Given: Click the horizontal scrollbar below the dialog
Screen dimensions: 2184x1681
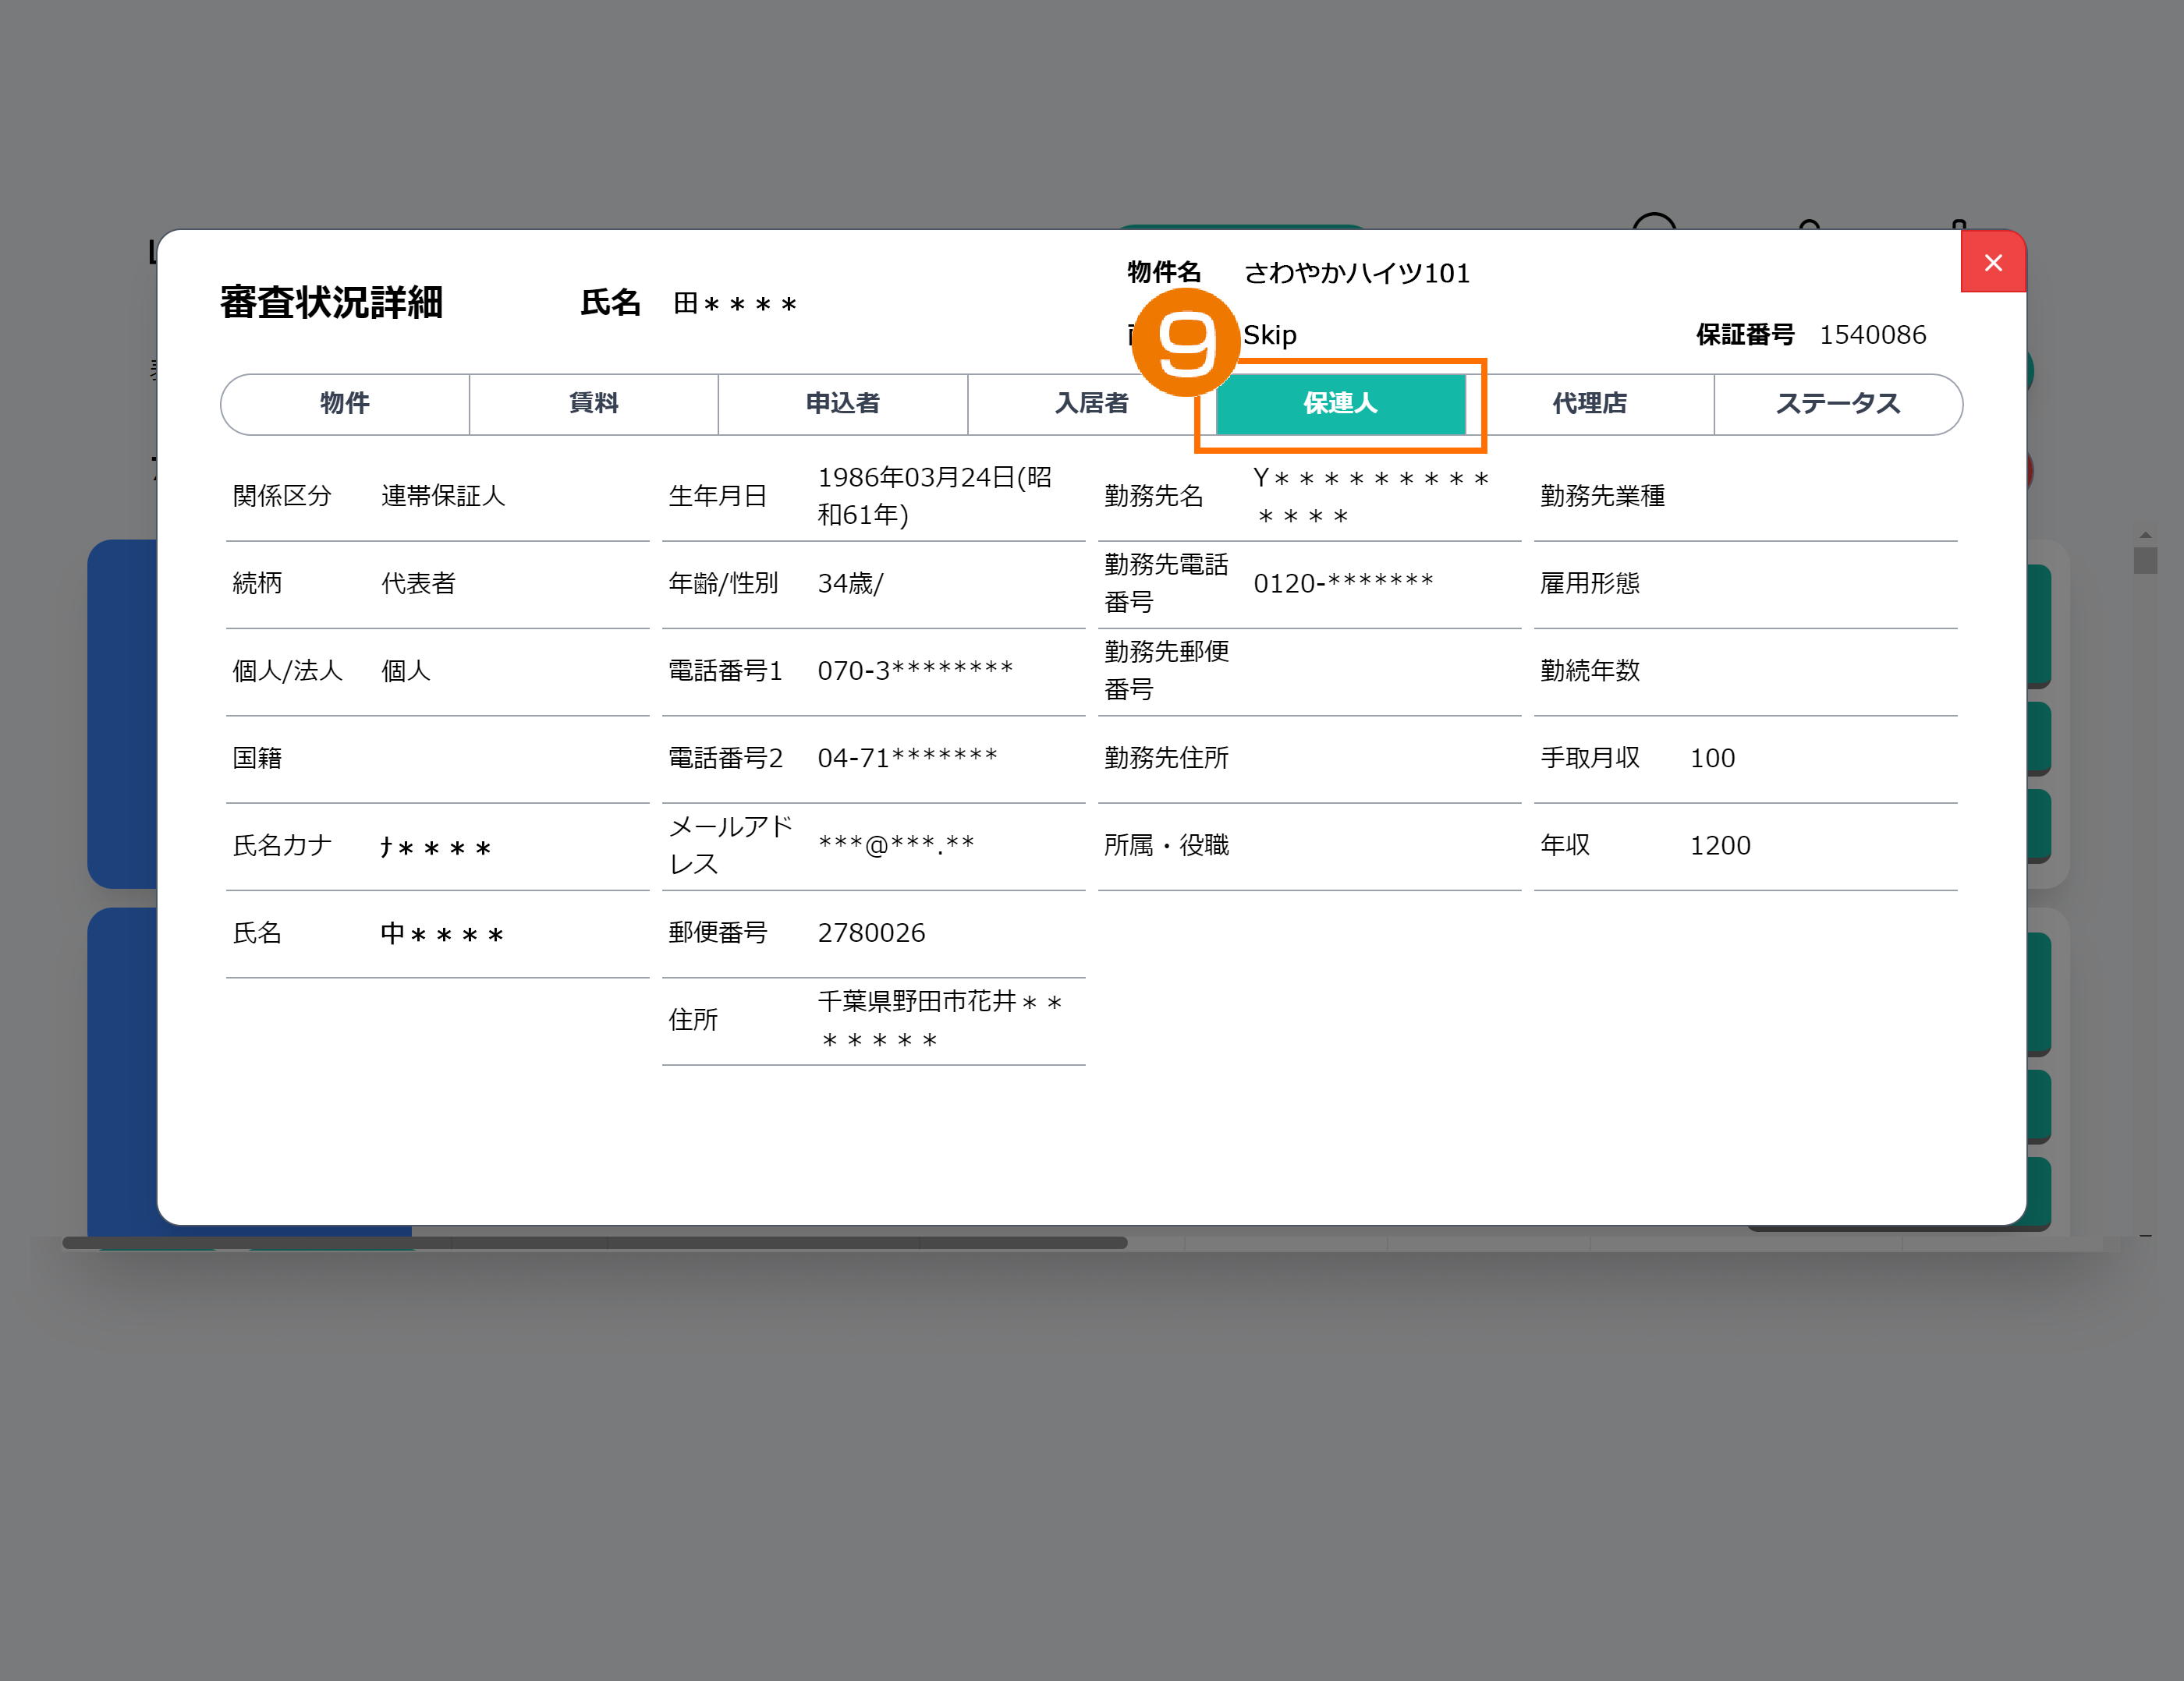Looking at the screenshot, I should (x=595, y=1244).
